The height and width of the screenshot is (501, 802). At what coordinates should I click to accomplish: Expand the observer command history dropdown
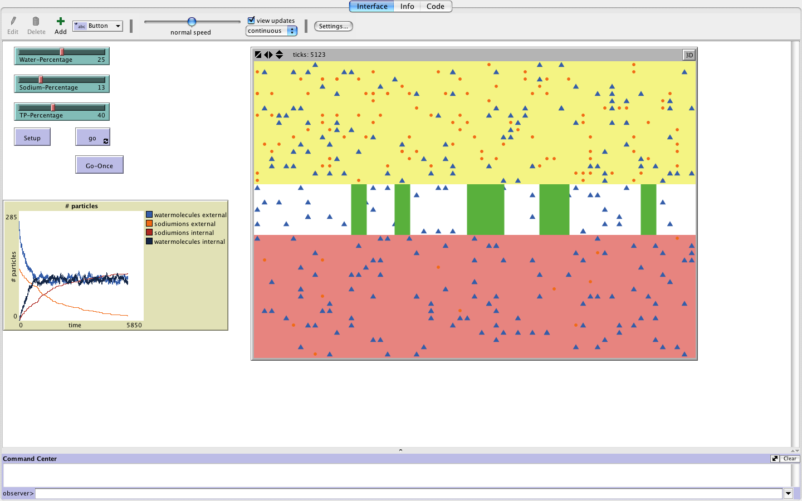(x=788, y=493)
